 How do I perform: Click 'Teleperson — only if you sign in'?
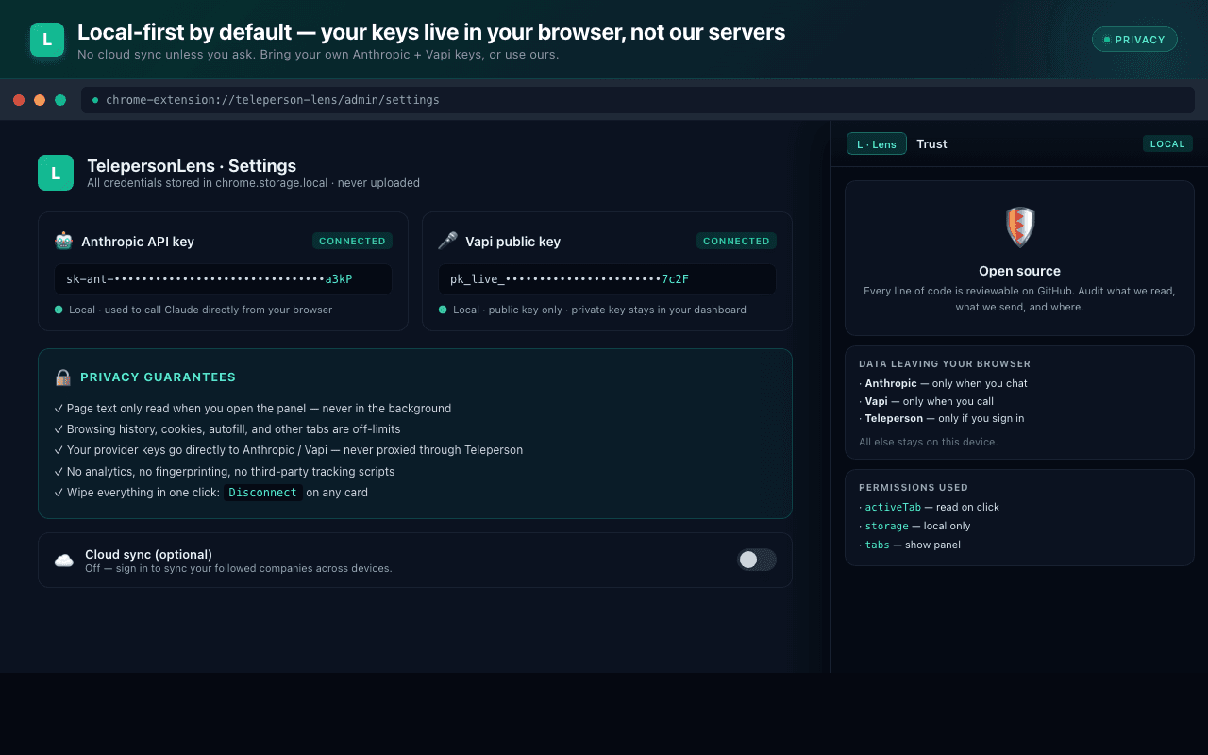(x=941, y=418)
